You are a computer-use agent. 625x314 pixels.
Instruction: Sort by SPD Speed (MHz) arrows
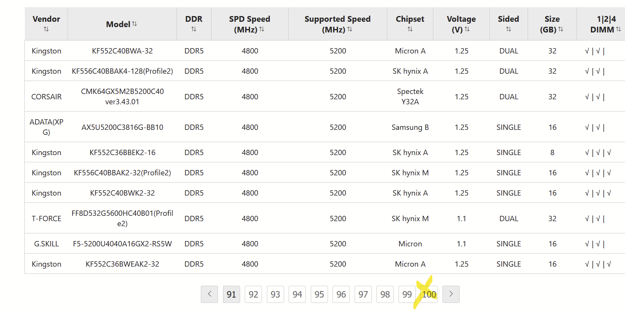tap(262, 29)
